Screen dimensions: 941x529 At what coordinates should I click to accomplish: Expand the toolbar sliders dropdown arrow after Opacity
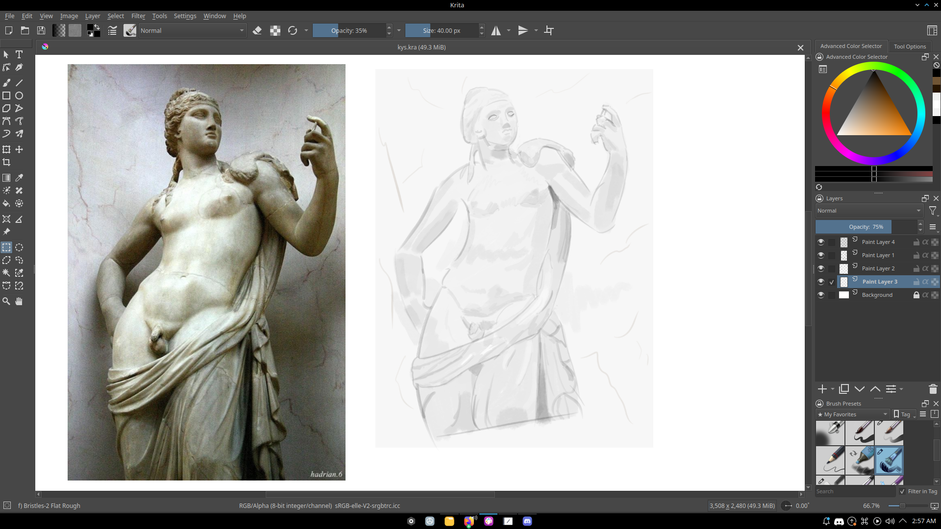tap(399, 30)
